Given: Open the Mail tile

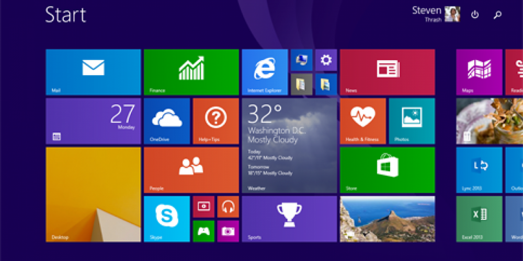Looking at the screenshot, I should [x=94, y=72].
